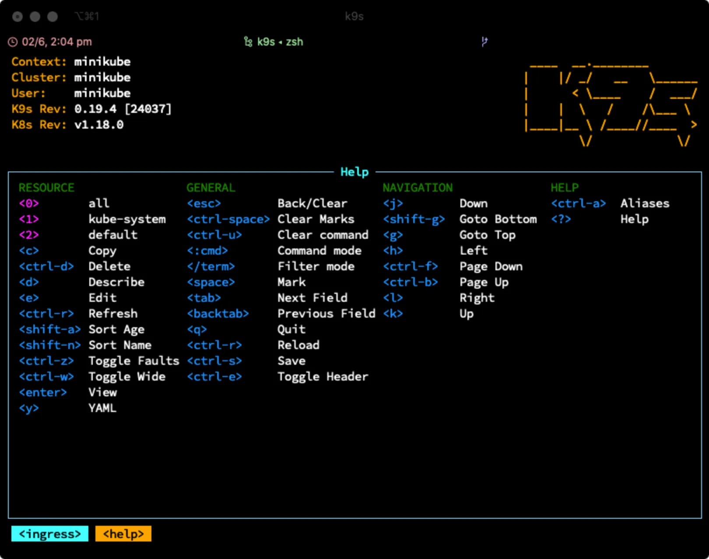
Task: Click the Toggle Wide description
Action: pos(127,377)
